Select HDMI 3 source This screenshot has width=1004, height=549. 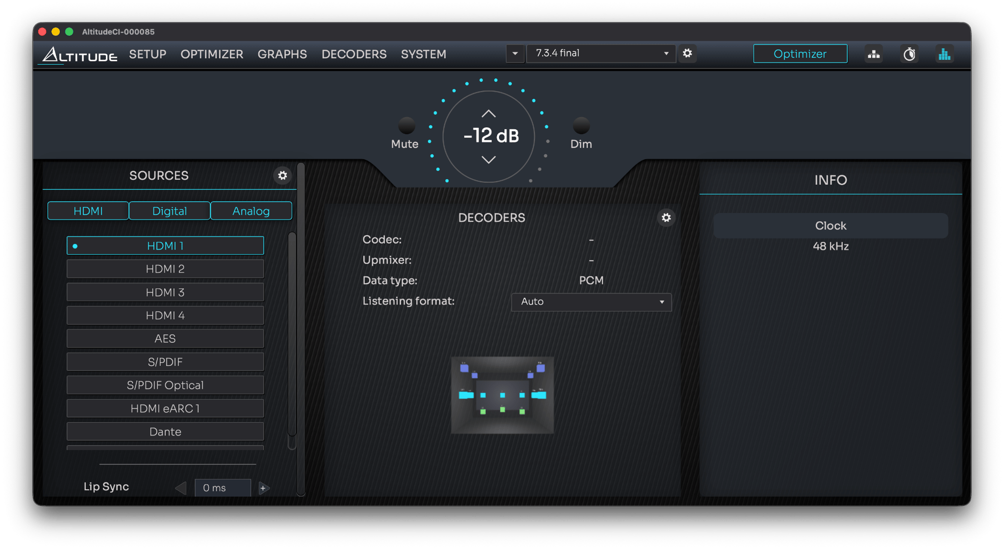[165, 292]
